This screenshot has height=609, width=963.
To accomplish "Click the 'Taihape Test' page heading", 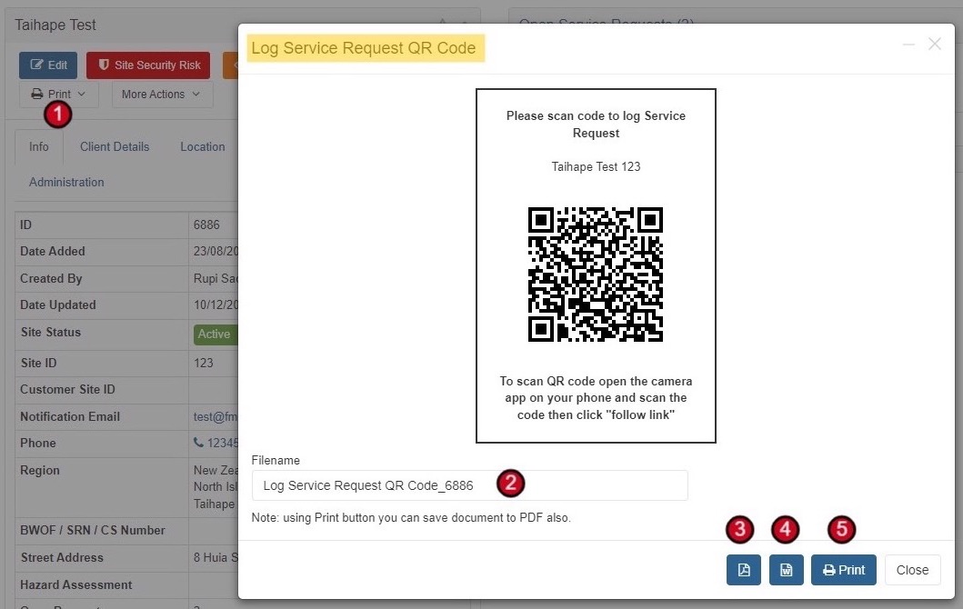I will coord(55,25).
